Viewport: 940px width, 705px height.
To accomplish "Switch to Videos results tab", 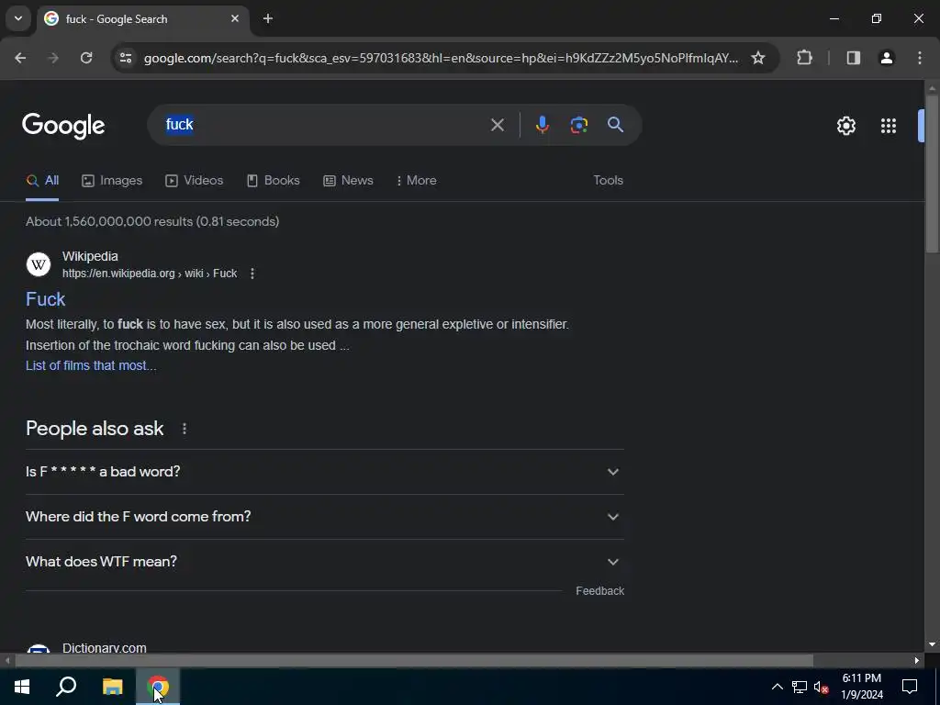I will 195,181.
